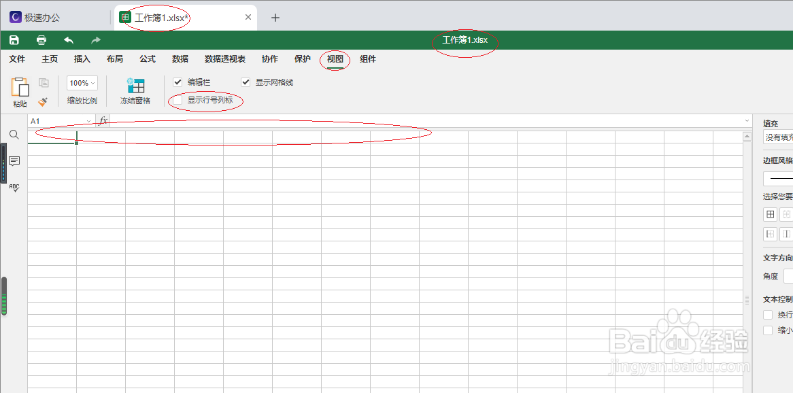Undo the last action
This screenshot has width=793, height=393.
(67, 39)
